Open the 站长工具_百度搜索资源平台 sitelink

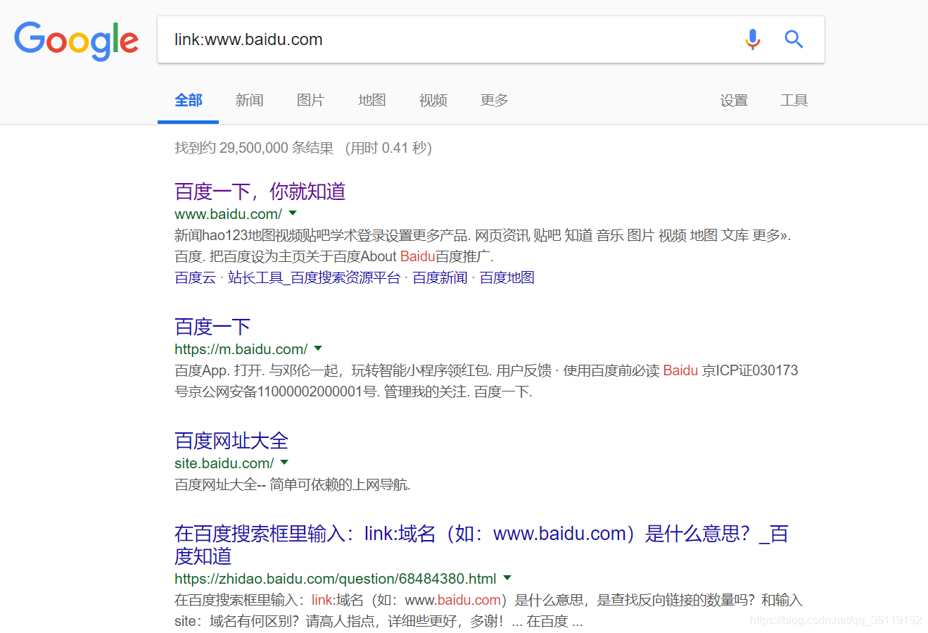click(314, 277)
